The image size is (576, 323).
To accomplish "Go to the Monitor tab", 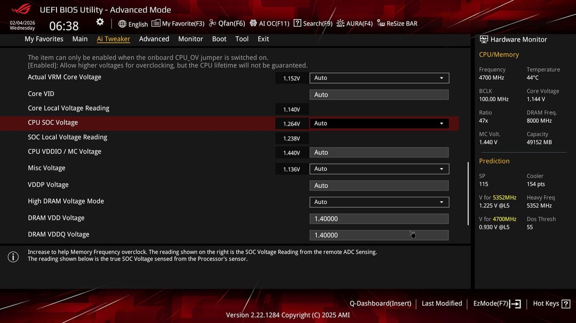I will pyautogui.click(x=190, y=39).
